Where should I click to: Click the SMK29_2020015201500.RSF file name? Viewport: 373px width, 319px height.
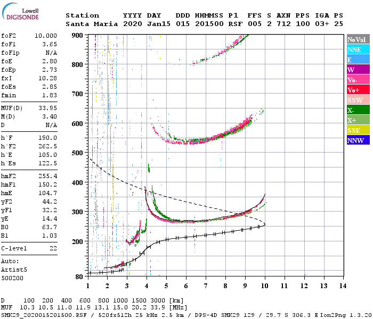coord(44,315)
